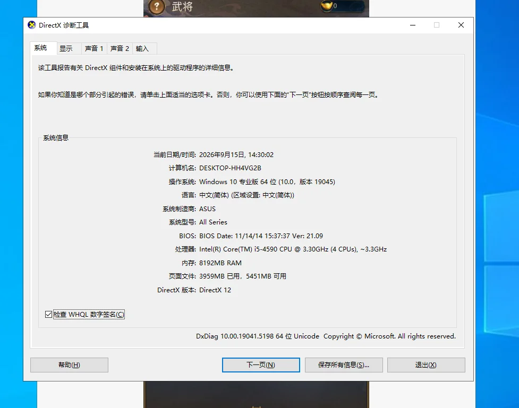
Task: Click the computer name DESKTOP-HH4VG2B
Action: (x=230, y=168)
